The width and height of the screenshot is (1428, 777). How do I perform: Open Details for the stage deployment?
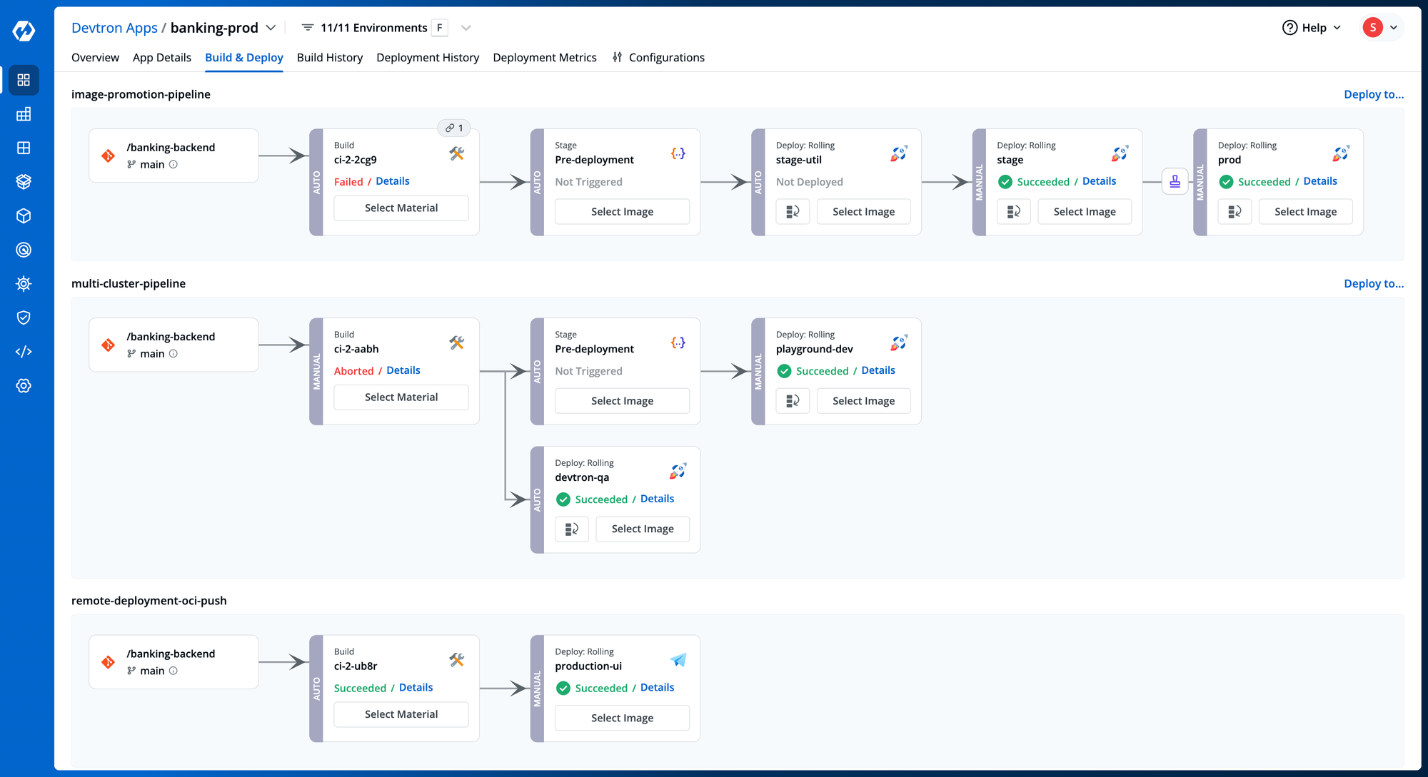tap(1100, 181)
